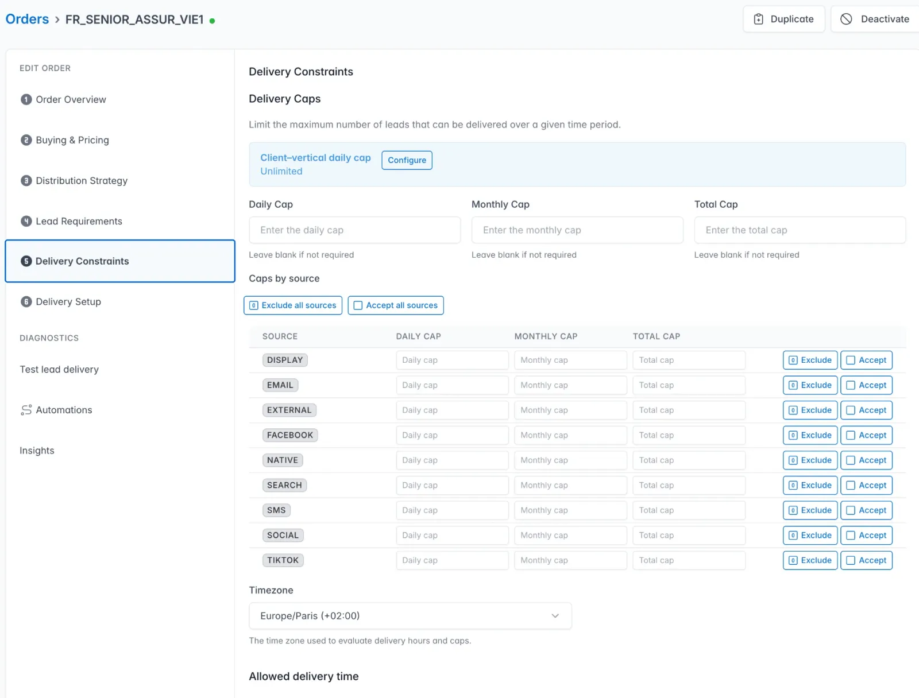Click step 1 number icon for Order Overview

[26, 99]
